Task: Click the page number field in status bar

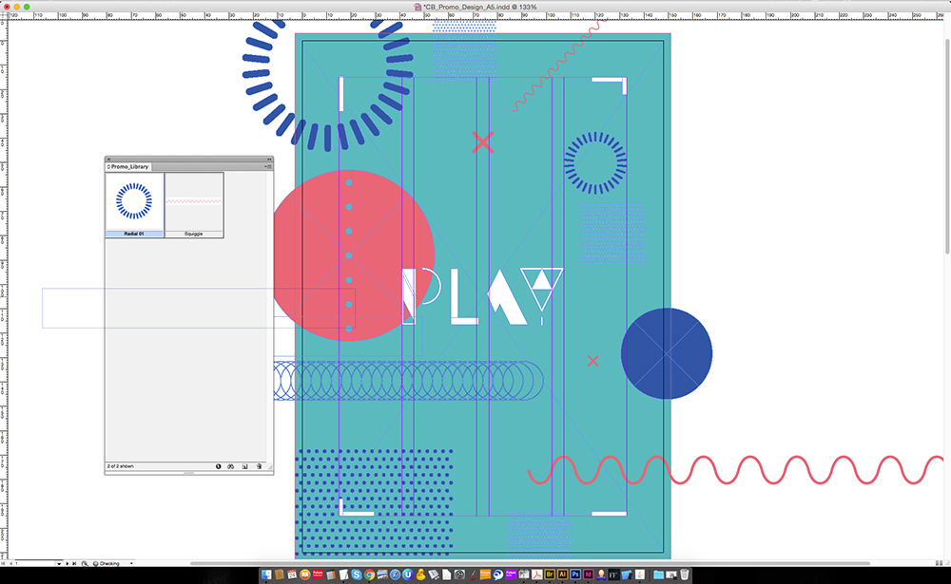Action: pos(35,563)
